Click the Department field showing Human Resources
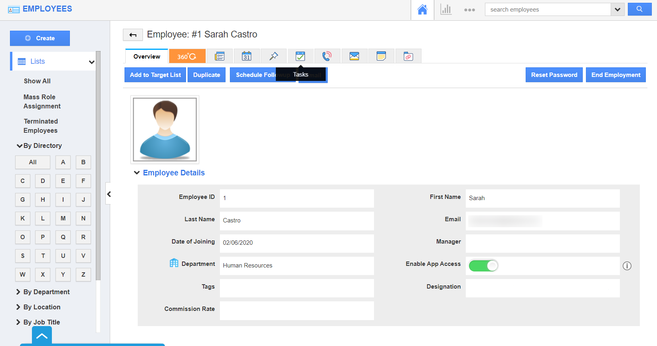Viewport: 657px width, 346px height. [297, 266]
